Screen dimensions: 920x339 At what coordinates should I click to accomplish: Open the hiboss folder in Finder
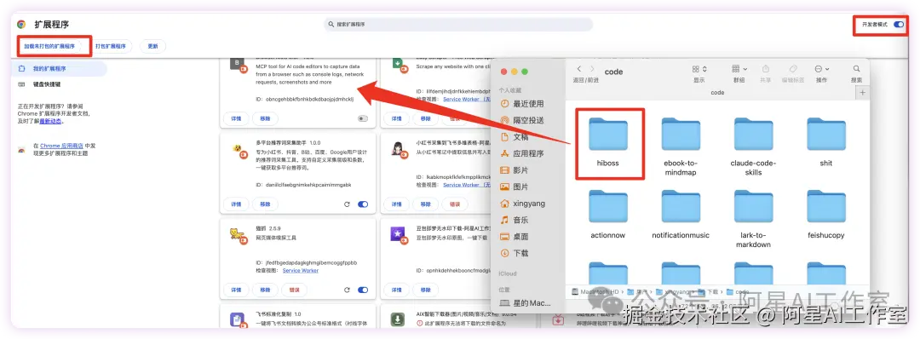point(608,135)
